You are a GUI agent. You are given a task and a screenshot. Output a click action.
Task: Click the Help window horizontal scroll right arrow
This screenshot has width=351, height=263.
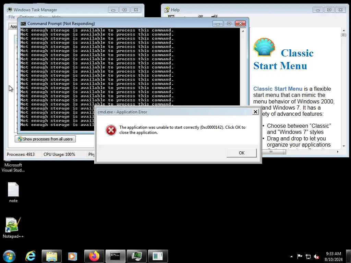coord(338,152)
